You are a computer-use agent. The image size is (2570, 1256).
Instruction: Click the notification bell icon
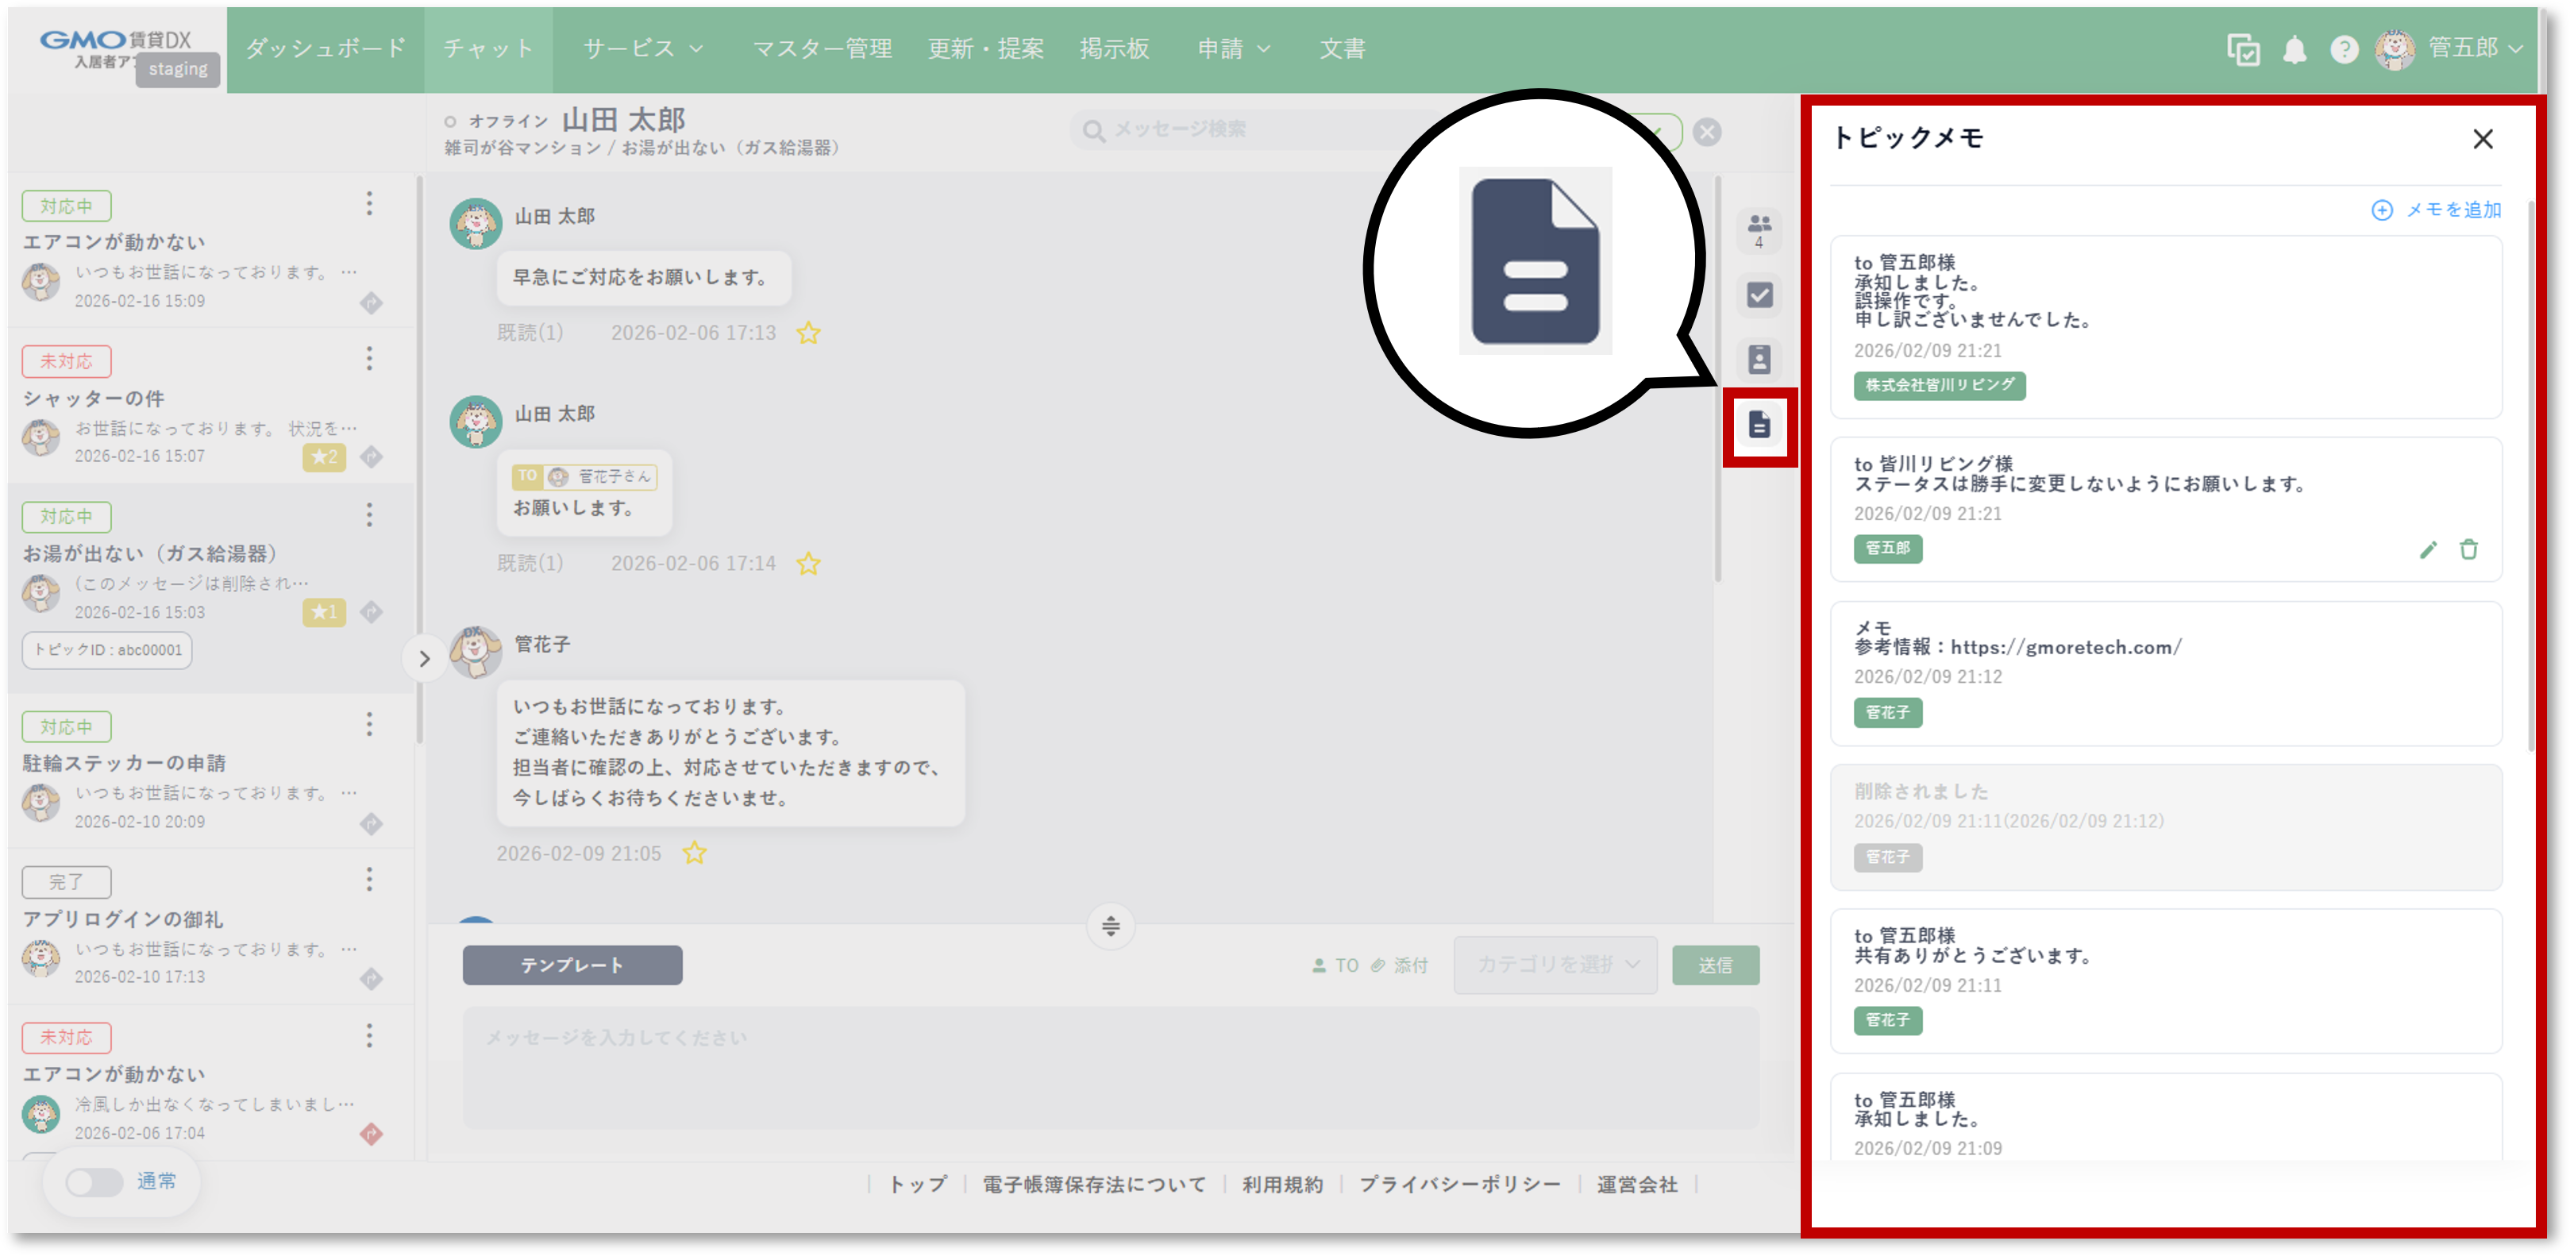[2294, 49]
